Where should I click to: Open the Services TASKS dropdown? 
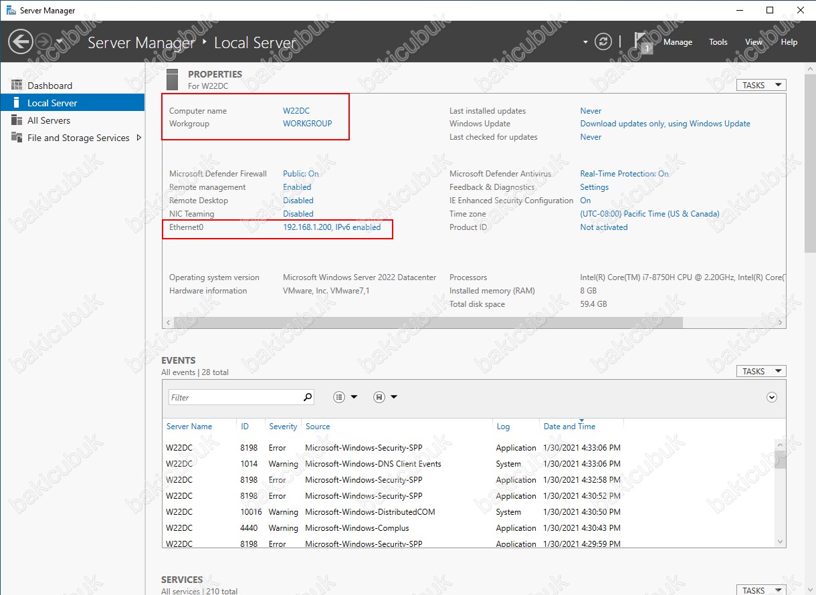(761, 590)
